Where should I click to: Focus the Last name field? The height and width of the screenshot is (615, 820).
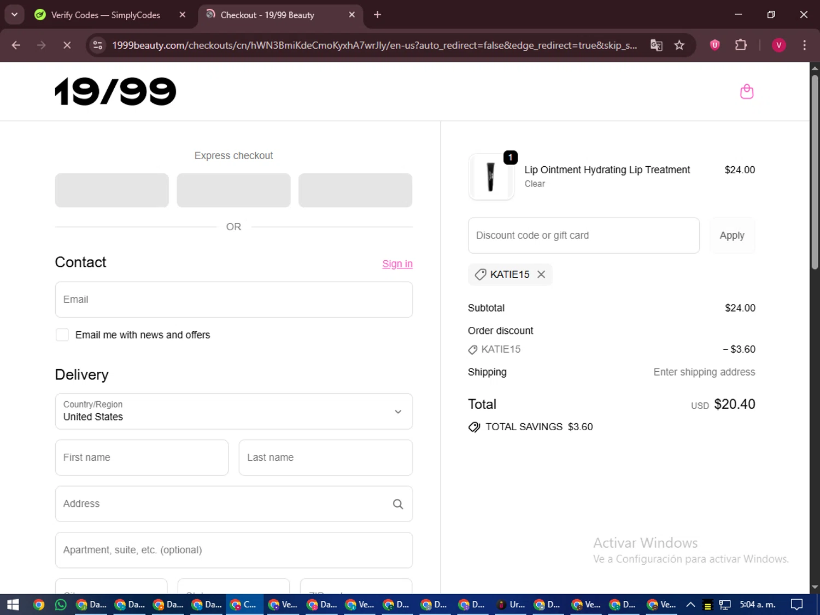pos(326,458)
